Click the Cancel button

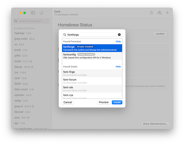click(x=68, y=102)
